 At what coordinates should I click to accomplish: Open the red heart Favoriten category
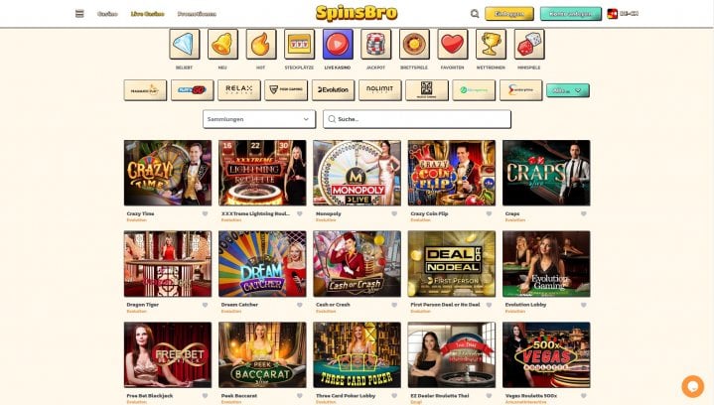click(453, 44)
